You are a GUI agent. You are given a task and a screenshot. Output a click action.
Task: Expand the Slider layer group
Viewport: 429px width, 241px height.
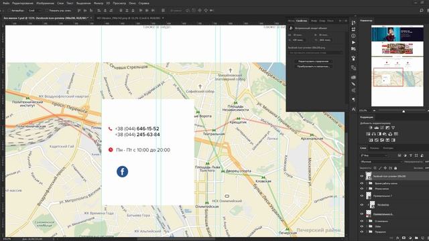tap(367, 226)
